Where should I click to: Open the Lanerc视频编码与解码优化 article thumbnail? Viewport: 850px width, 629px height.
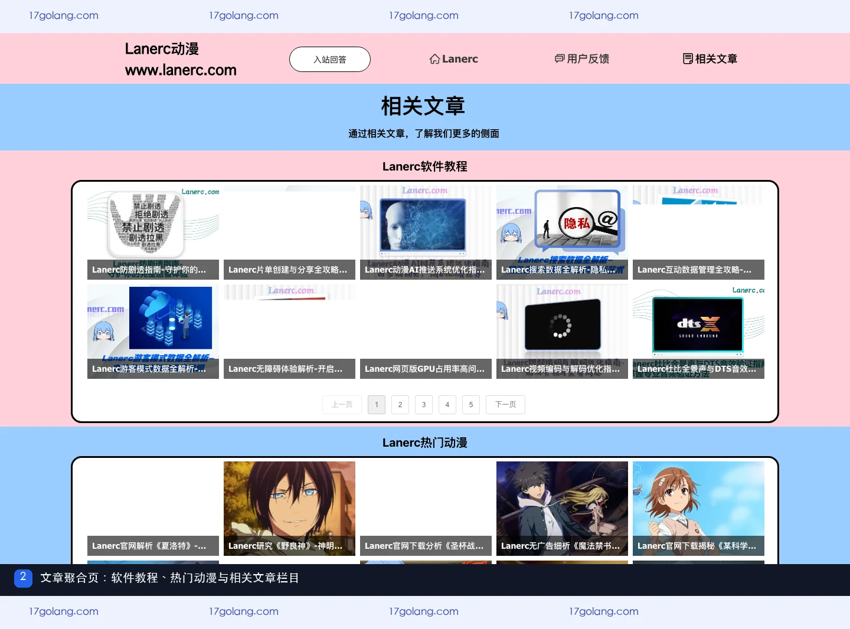(x=562, y=332)
